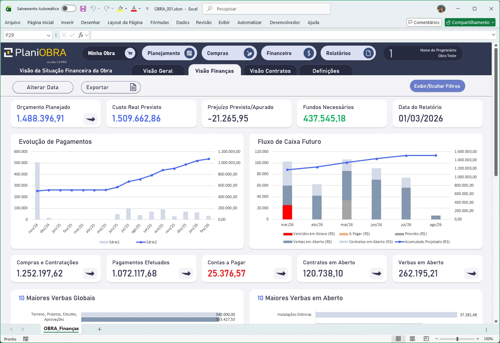The image size is (500, 343).
Task: Add a new sheet with plus icon
Action: 99,329
